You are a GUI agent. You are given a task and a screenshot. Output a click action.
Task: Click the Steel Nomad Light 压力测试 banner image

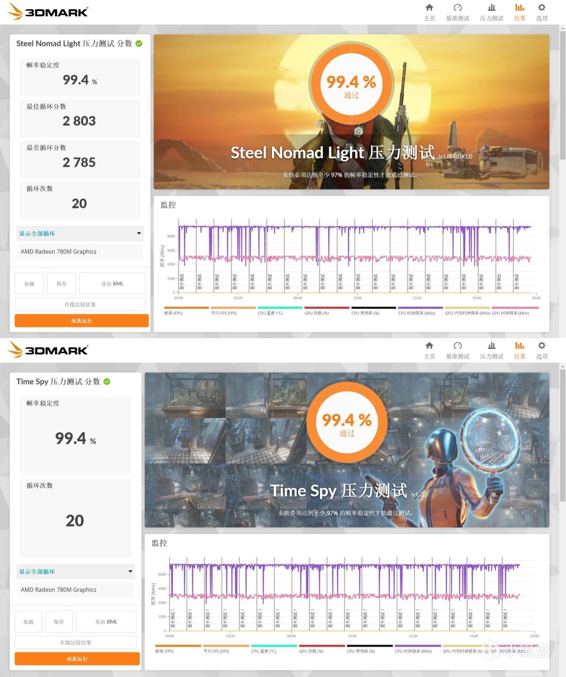pyautogui.click(x=352, y=112)
